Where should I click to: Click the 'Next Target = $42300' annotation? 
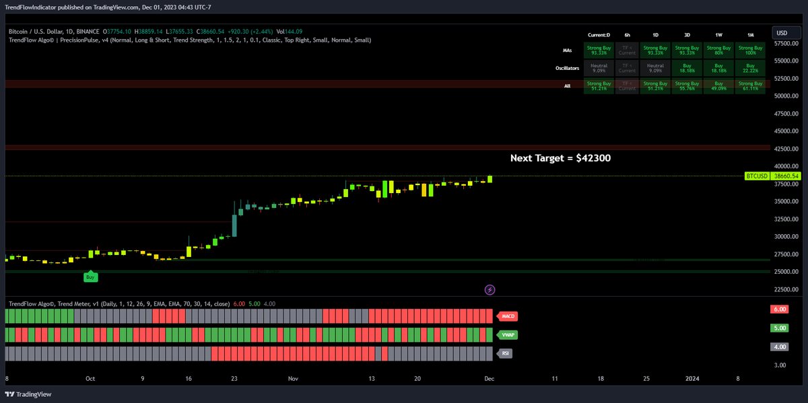click(x=561, y=158)
